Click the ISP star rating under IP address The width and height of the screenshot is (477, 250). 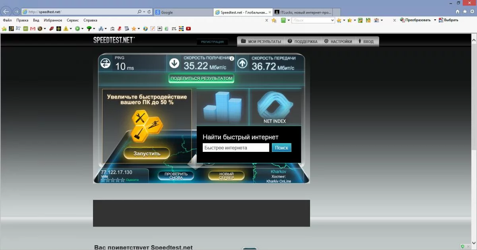pyautogui.click(x=113, y=180)
